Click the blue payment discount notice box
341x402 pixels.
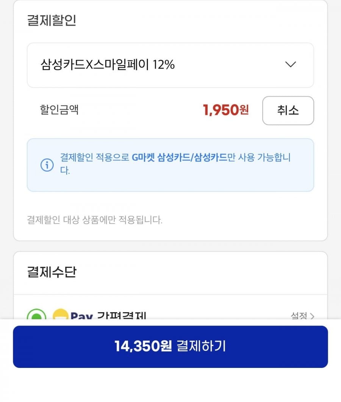(x=170, y=165)
